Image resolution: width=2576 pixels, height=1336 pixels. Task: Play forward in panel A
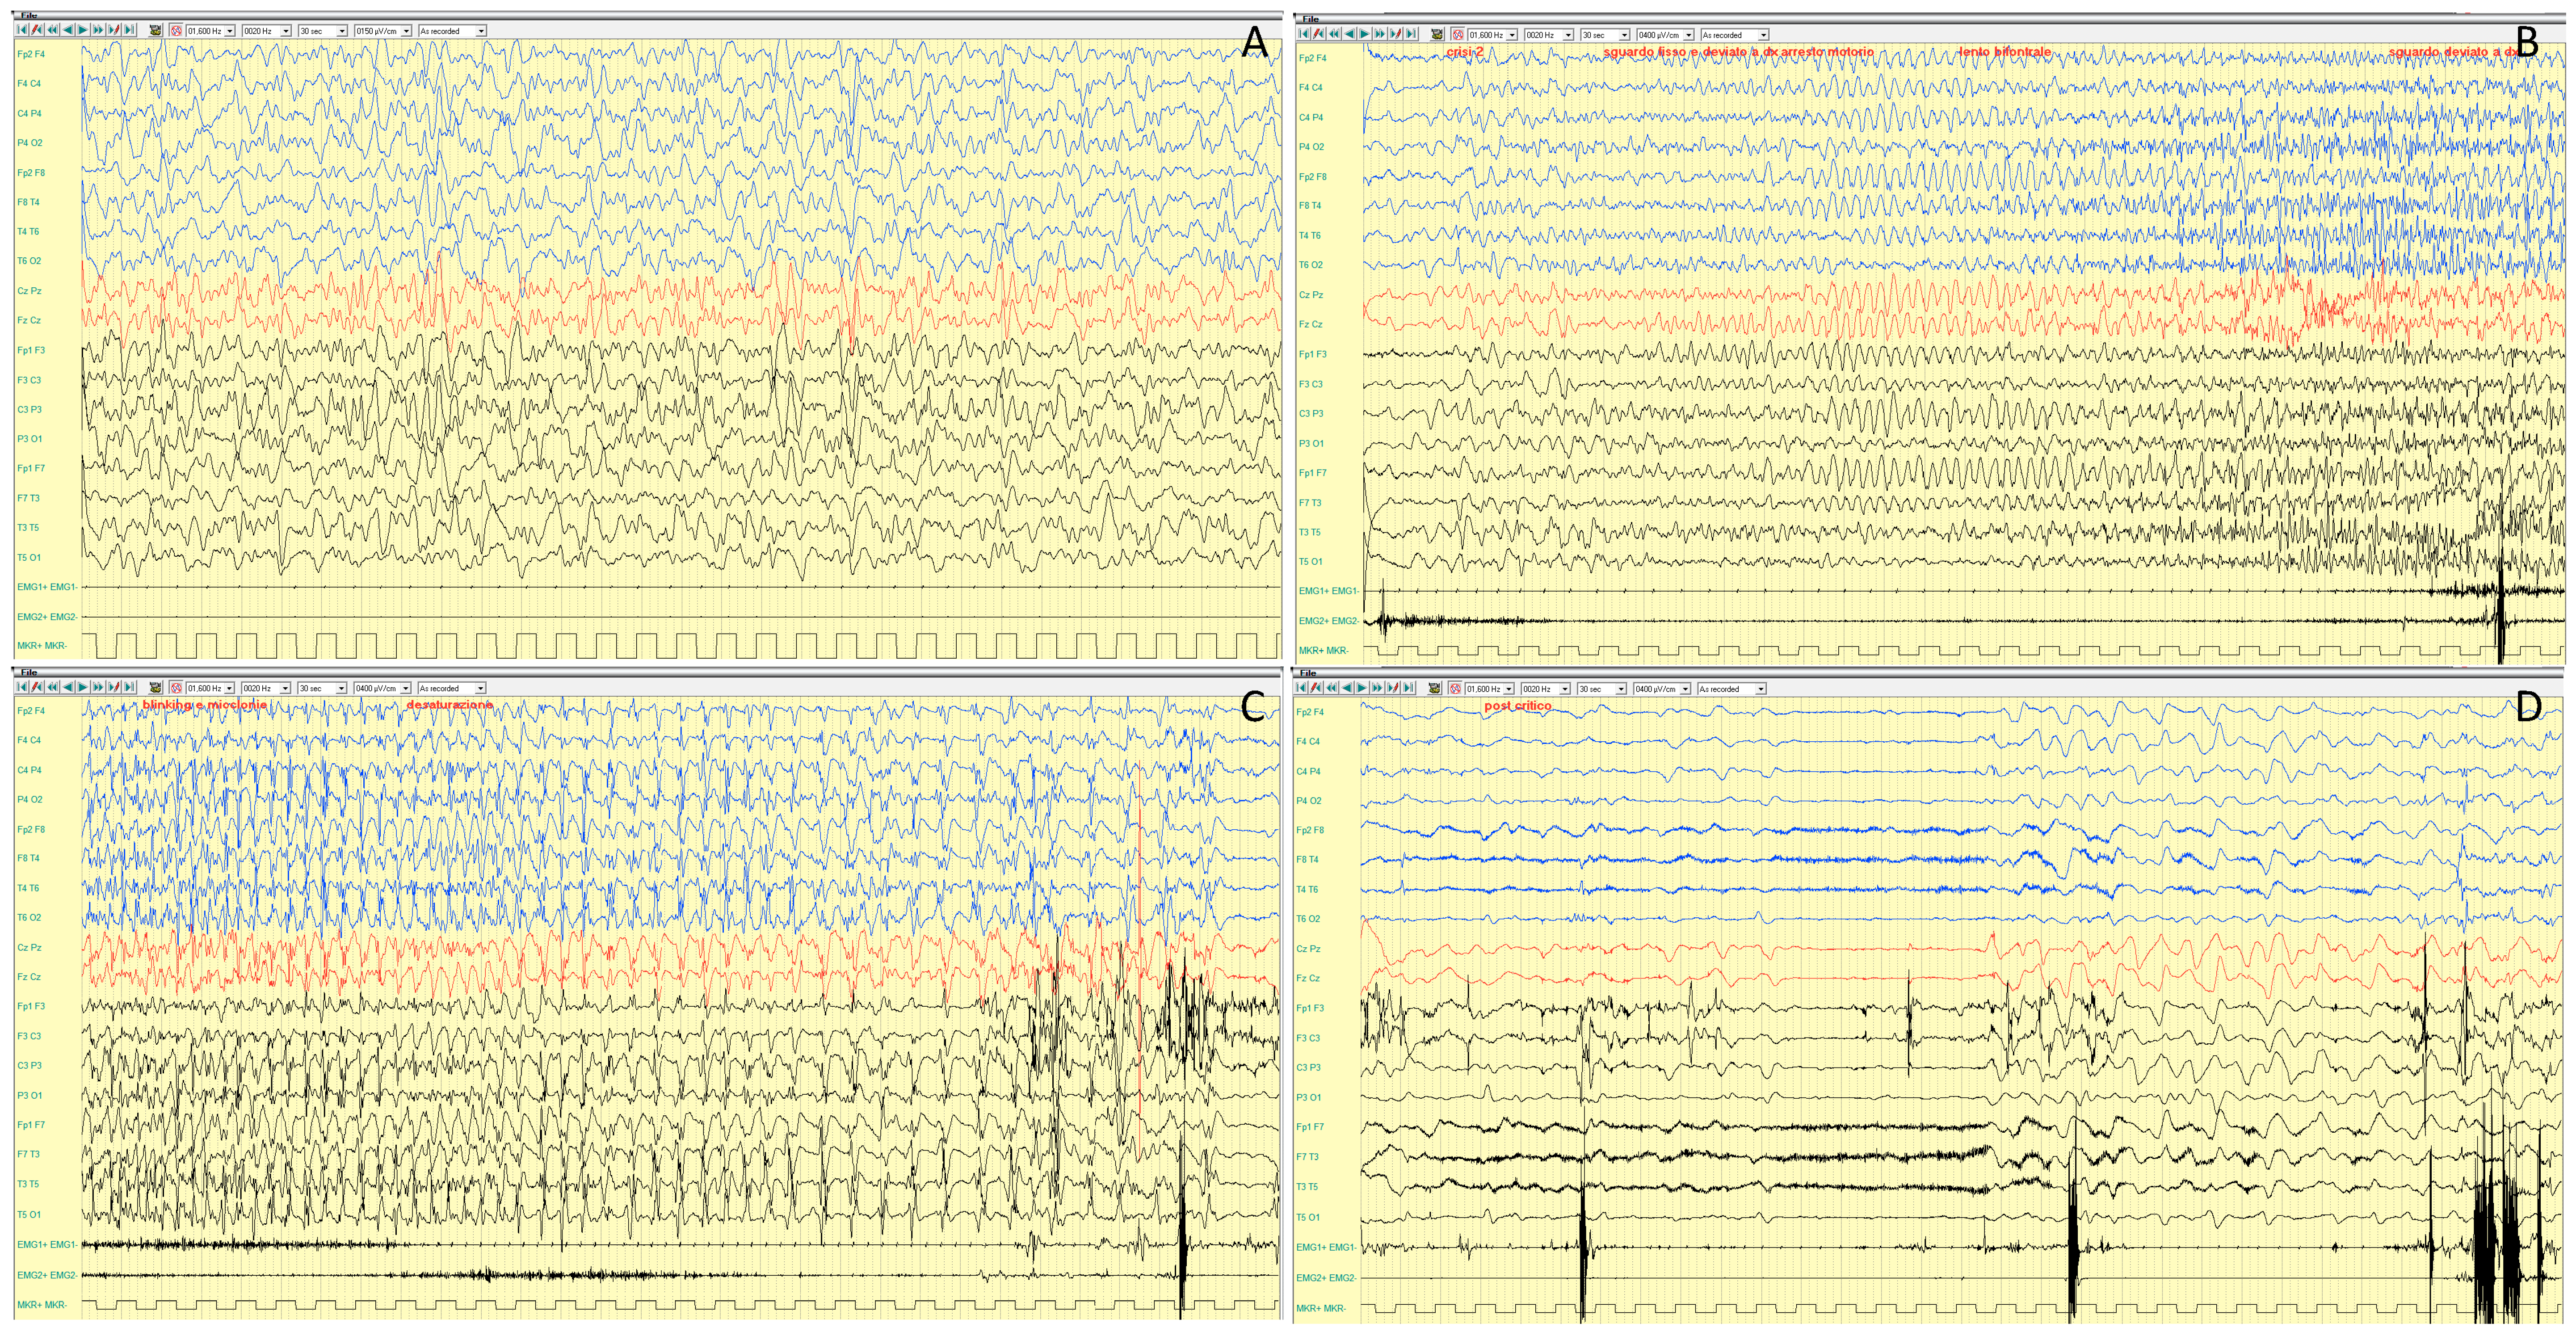coord(83,31)
